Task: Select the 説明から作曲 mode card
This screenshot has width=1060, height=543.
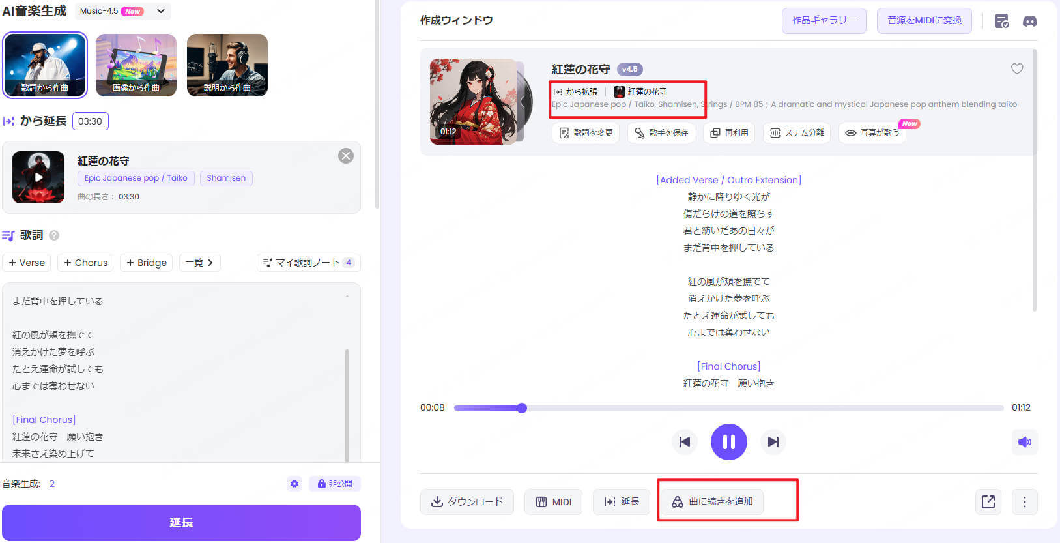Action: [x=227, y=65]
